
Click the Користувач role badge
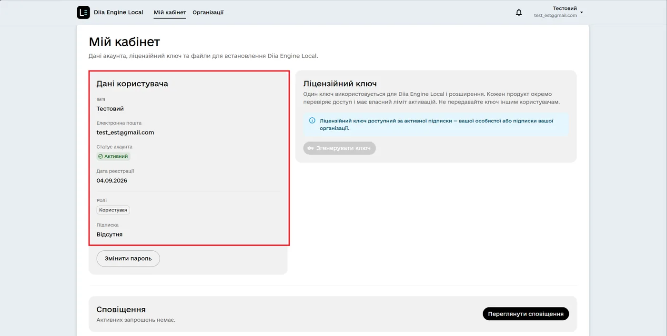[x=113, y=210]
